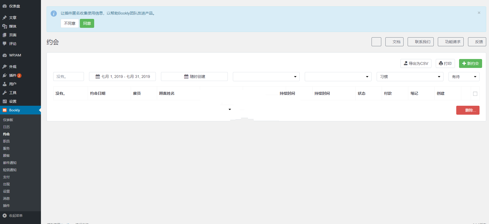Click the green 新约会 button
The image size is (489, 224).
tap(470, 64)
